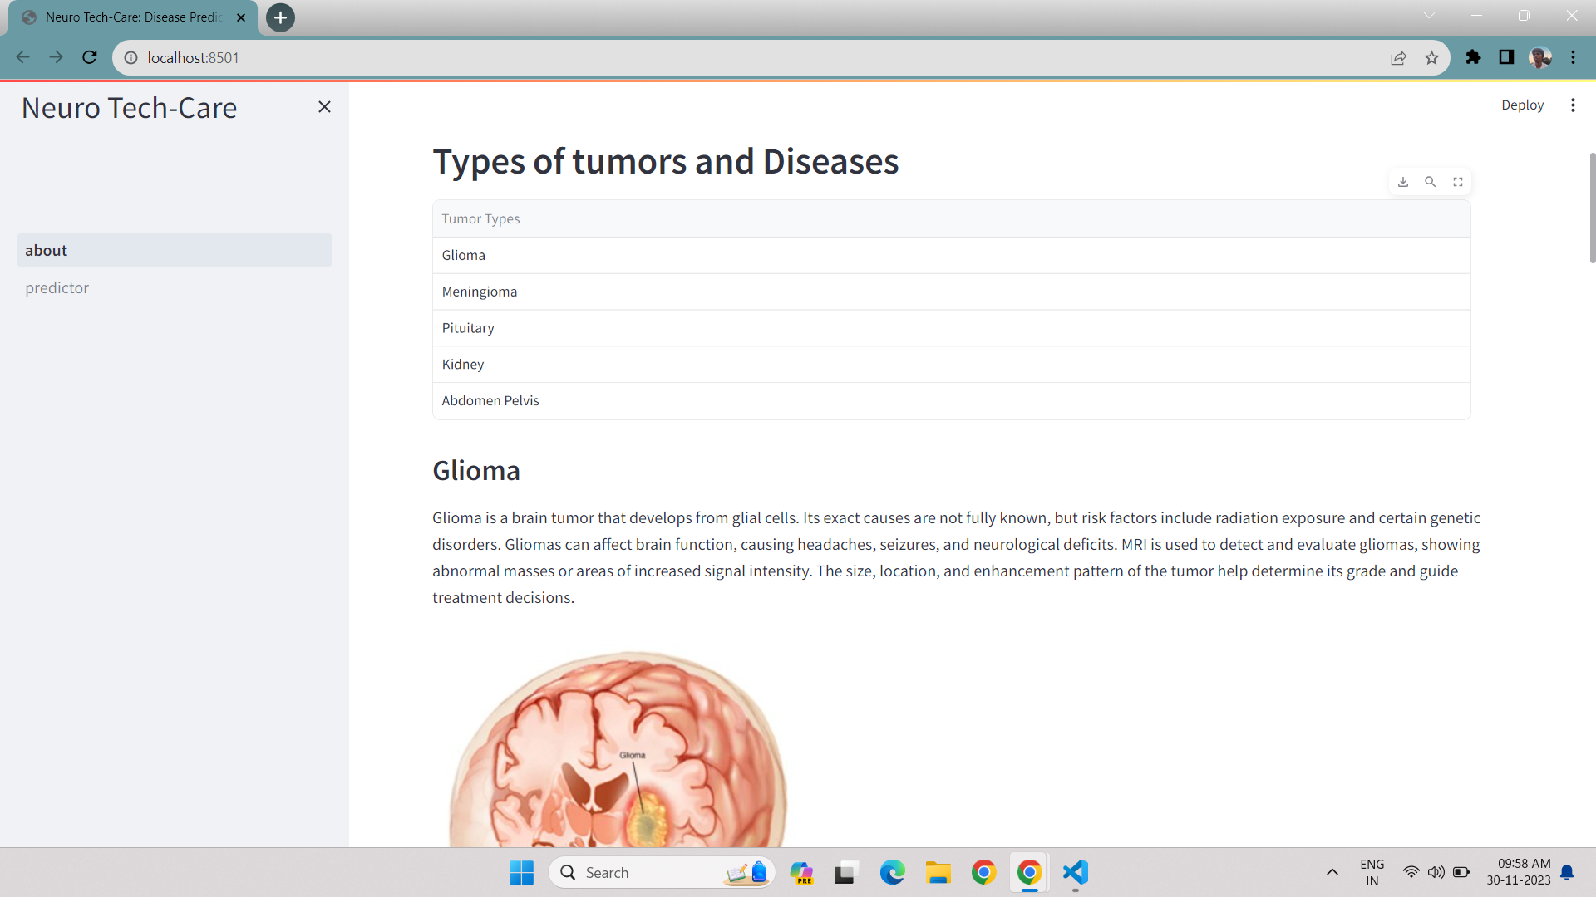The image size is (1596, 897).
Task: Click the page vertical scrollbar
Action: tap(1592, 208)
